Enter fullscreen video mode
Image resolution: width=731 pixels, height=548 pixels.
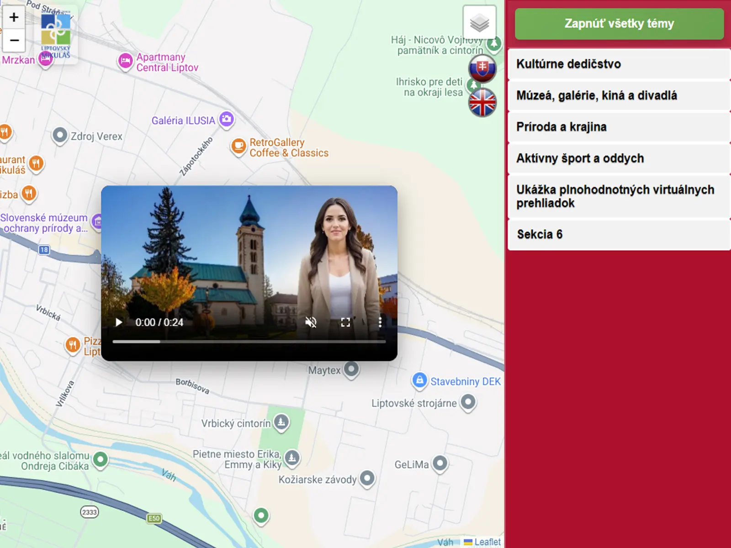pyautogui.click(x=345, y=322)
